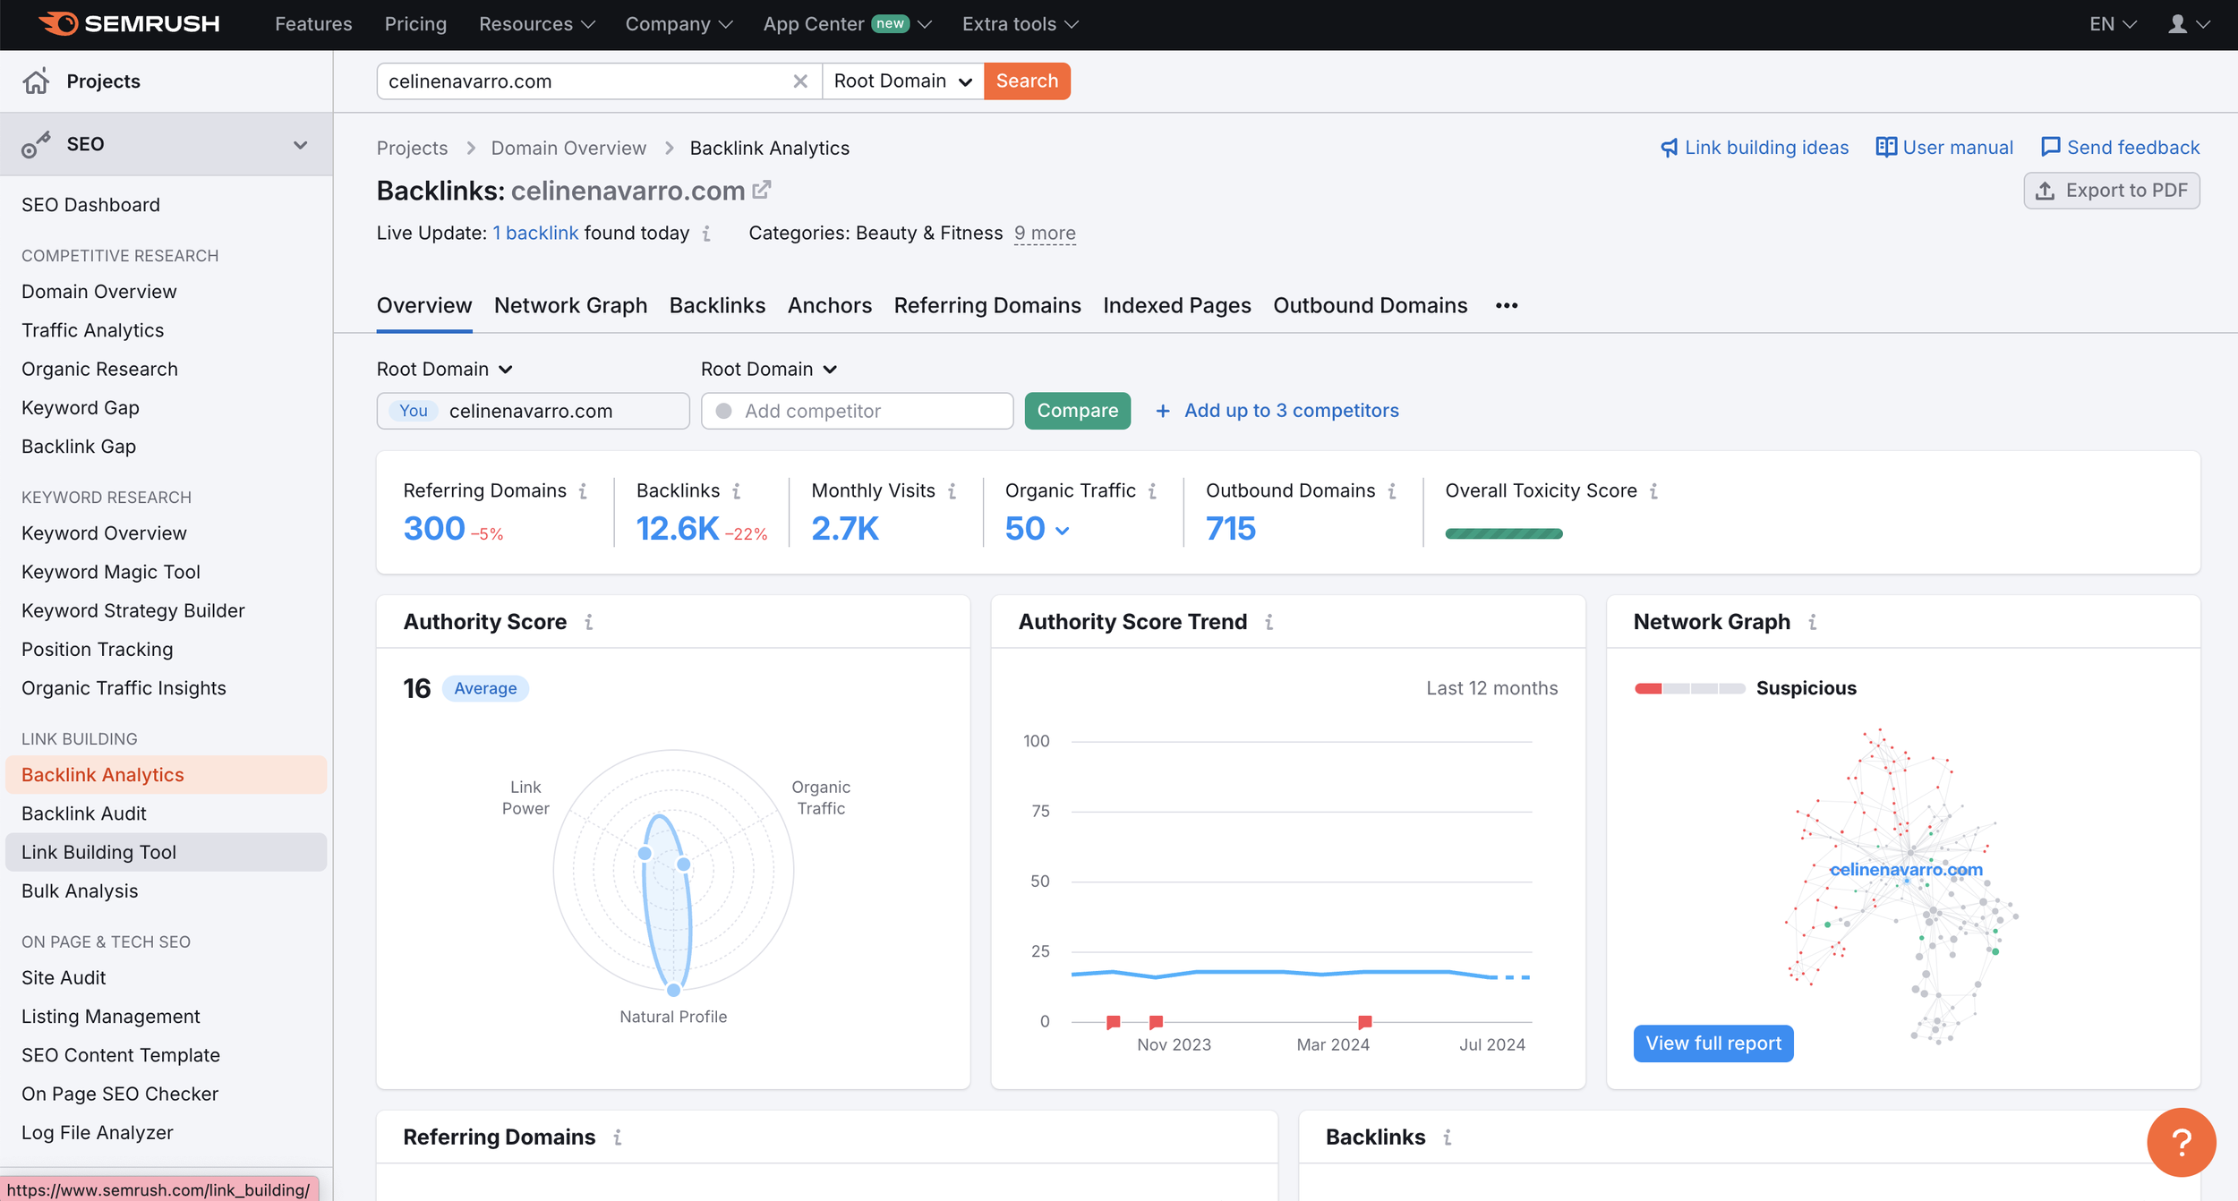
Task: Click the Compare button
Action: 1077,411
